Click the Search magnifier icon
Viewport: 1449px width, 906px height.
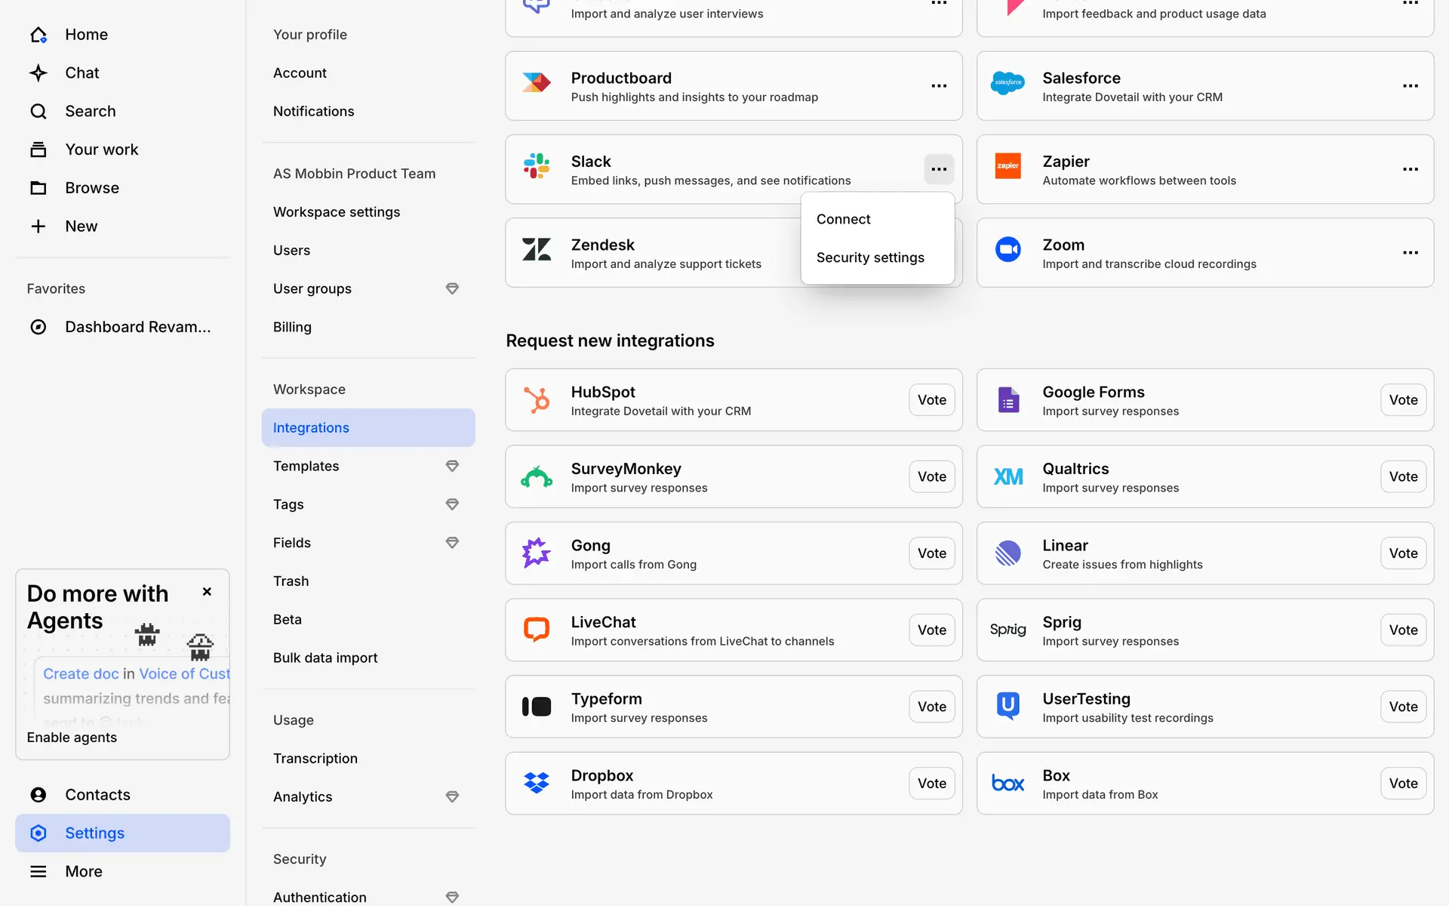point(38,112)
